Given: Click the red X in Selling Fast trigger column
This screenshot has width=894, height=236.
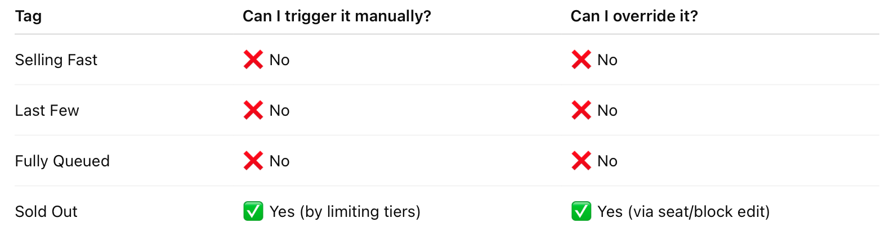Looking at the screenshot, I should (253, 60).
